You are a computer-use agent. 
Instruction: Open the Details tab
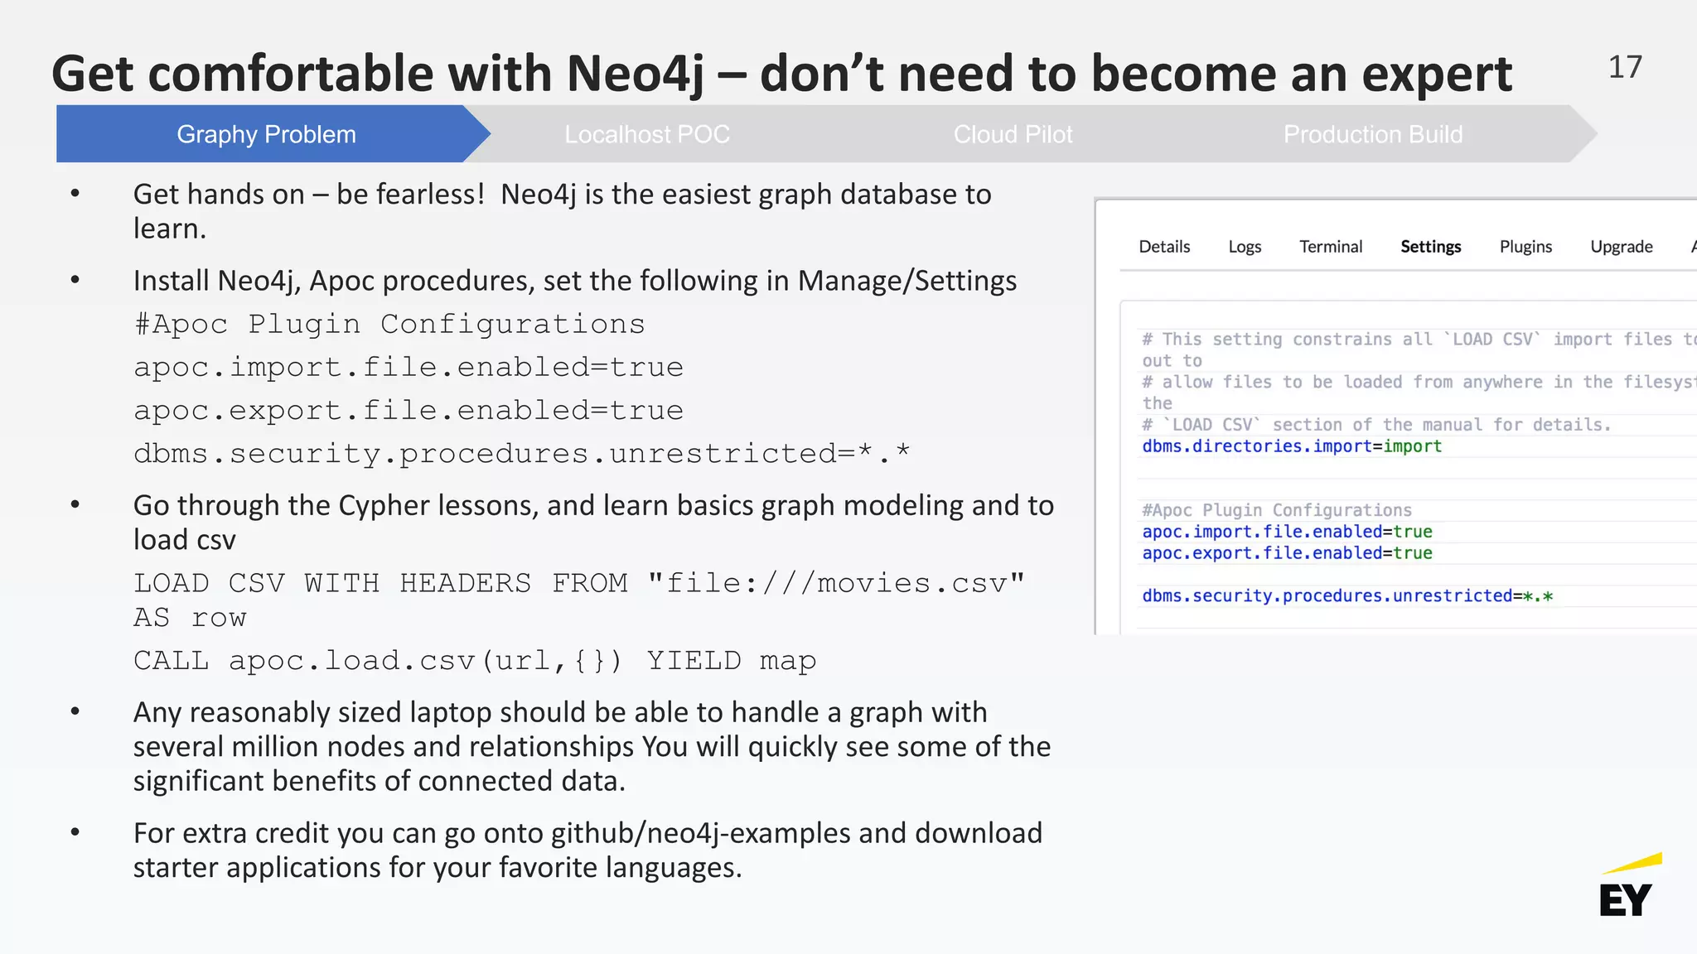[x=1164, y=247]
